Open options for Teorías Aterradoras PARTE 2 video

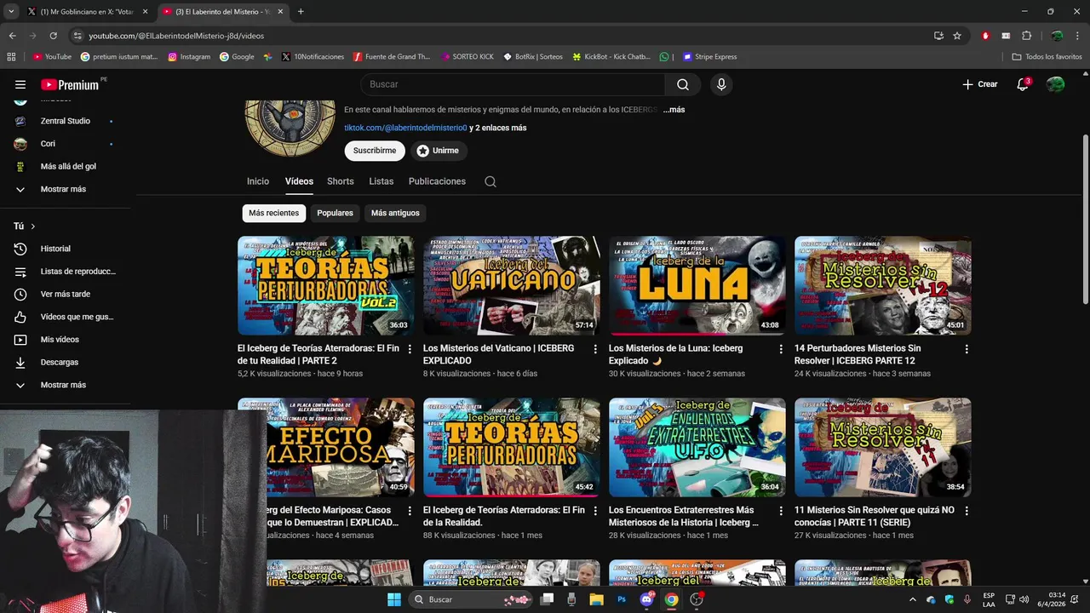click(410, 349)
